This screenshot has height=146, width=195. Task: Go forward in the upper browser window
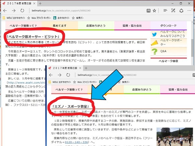point(14,11)
